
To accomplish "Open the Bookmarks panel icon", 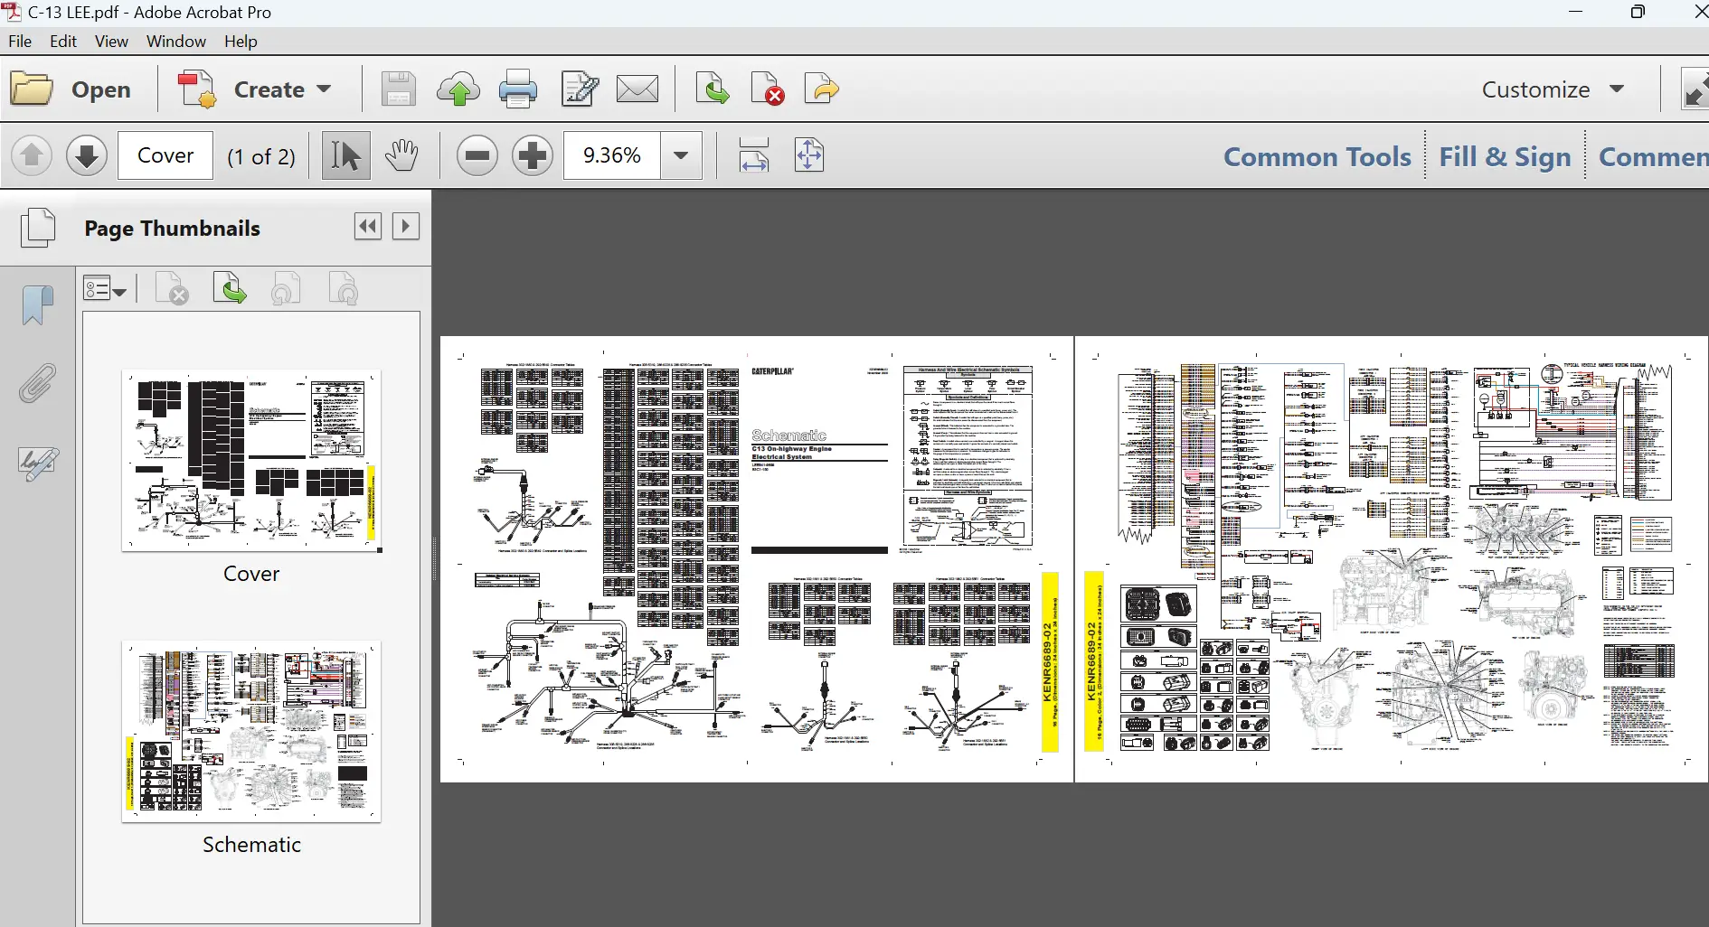I will point(37,305).
